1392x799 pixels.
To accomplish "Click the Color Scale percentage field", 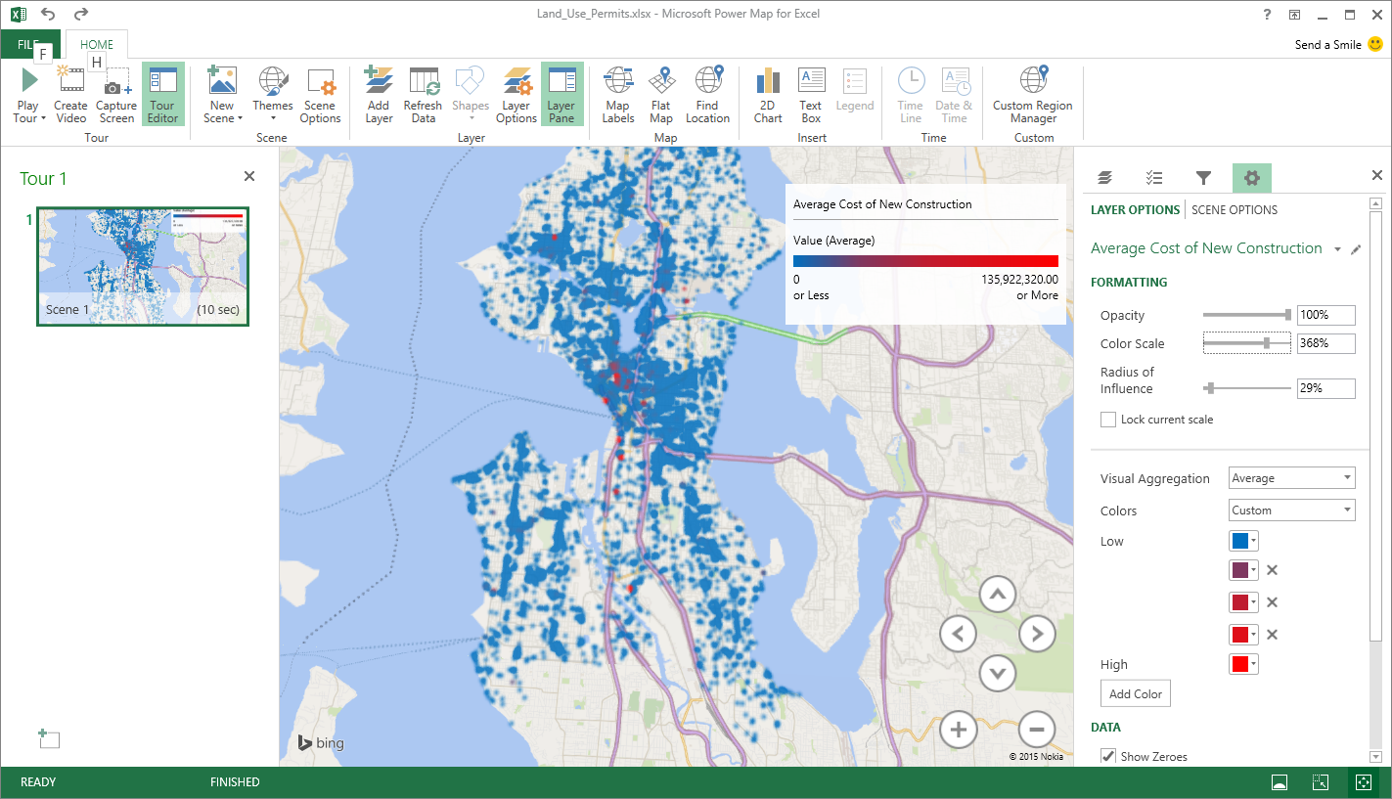I will 1325,343.
